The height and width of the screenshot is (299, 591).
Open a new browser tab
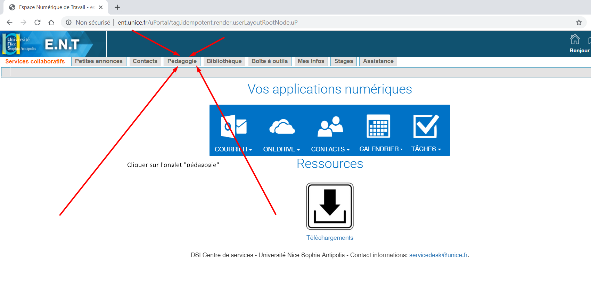pos(117,7)
